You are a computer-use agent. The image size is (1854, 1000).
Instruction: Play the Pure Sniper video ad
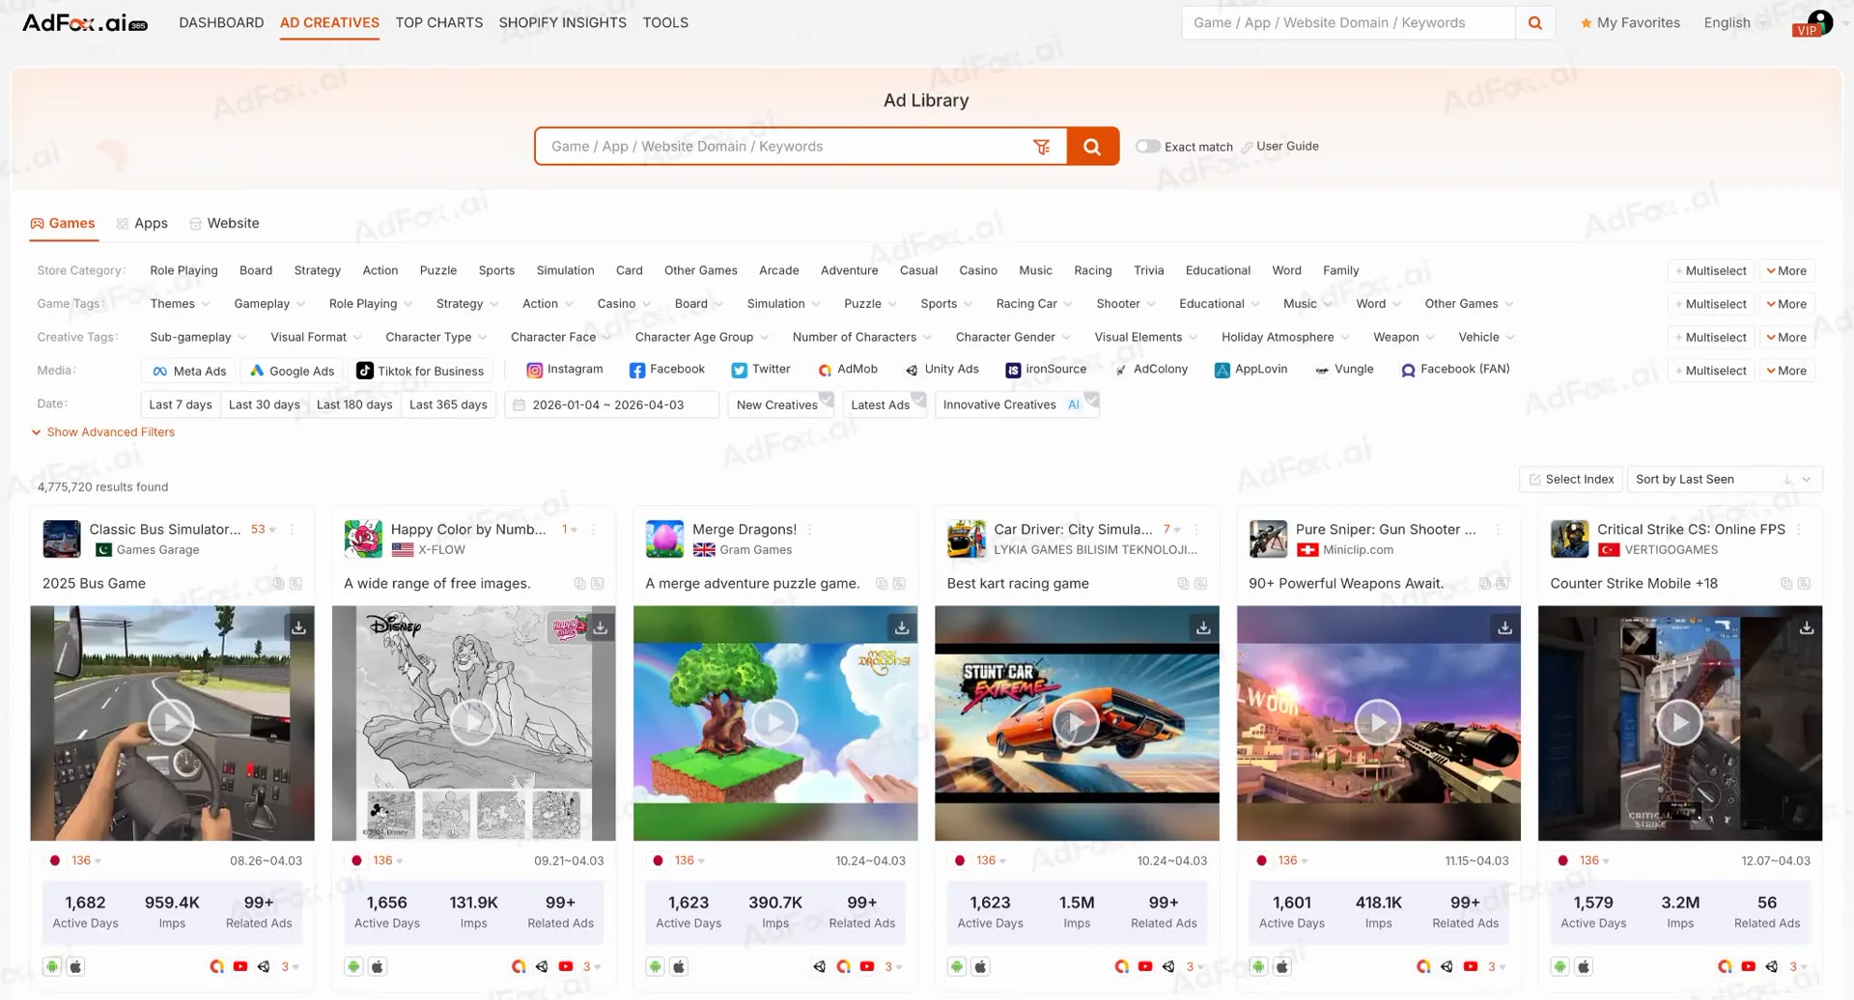(x=1378, y=722)
